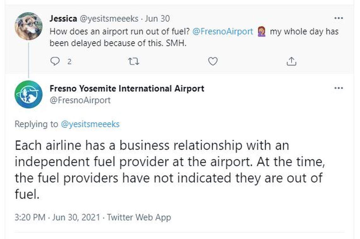Click the Fresno Yosemite International Airport name
The image size is (360, 239).
click(127, 89)
